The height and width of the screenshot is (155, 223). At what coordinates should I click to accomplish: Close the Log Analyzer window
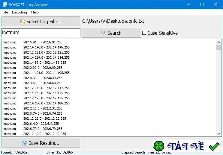(x=216, y=4)
